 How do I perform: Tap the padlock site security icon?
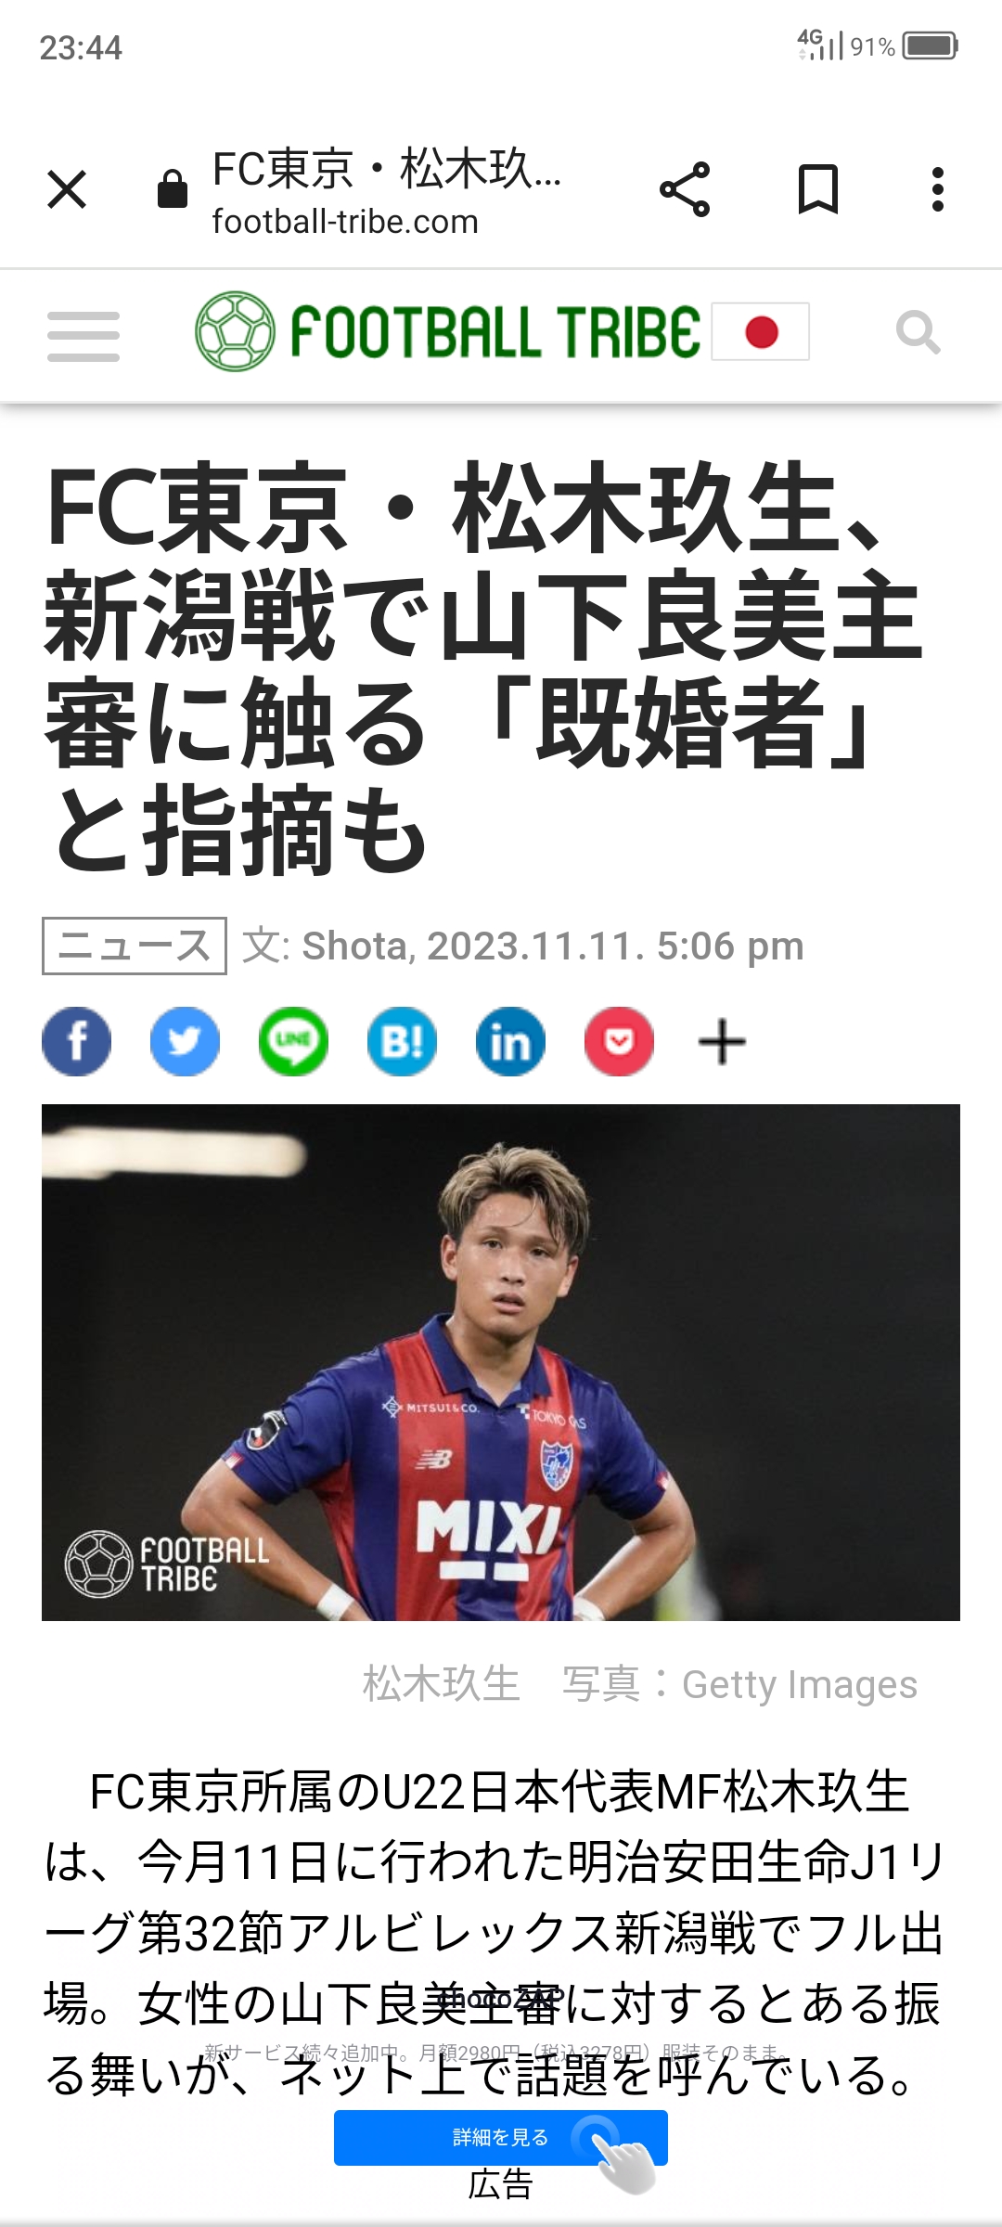[x=173, y=189]
